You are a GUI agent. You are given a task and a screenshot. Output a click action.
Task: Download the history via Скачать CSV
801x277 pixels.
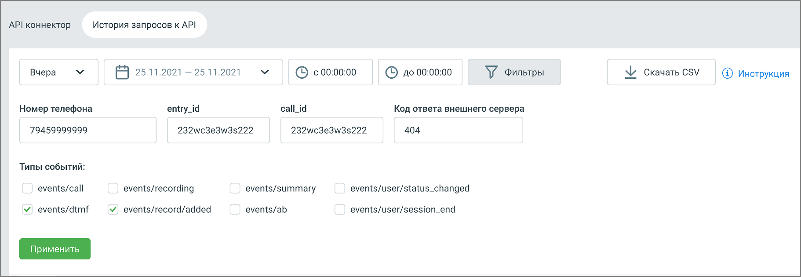tap(661, 72)
